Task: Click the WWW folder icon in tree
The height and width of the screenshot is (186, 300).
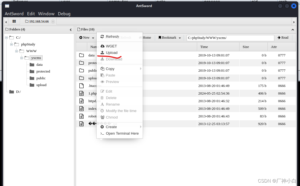Action: tap(22, 51)
